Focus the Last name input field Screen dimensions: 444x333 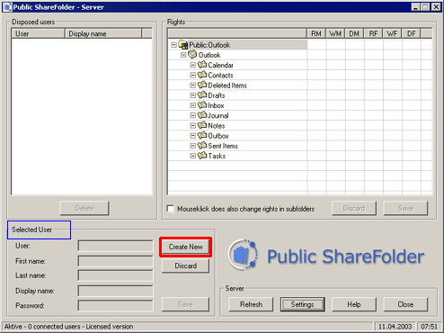(x=115, y=275)
